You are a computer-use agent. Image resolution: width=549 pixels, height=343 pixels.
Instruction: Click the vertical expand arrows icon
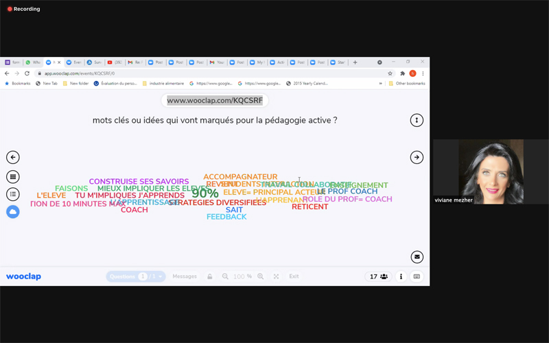click(x=417, y=120)
